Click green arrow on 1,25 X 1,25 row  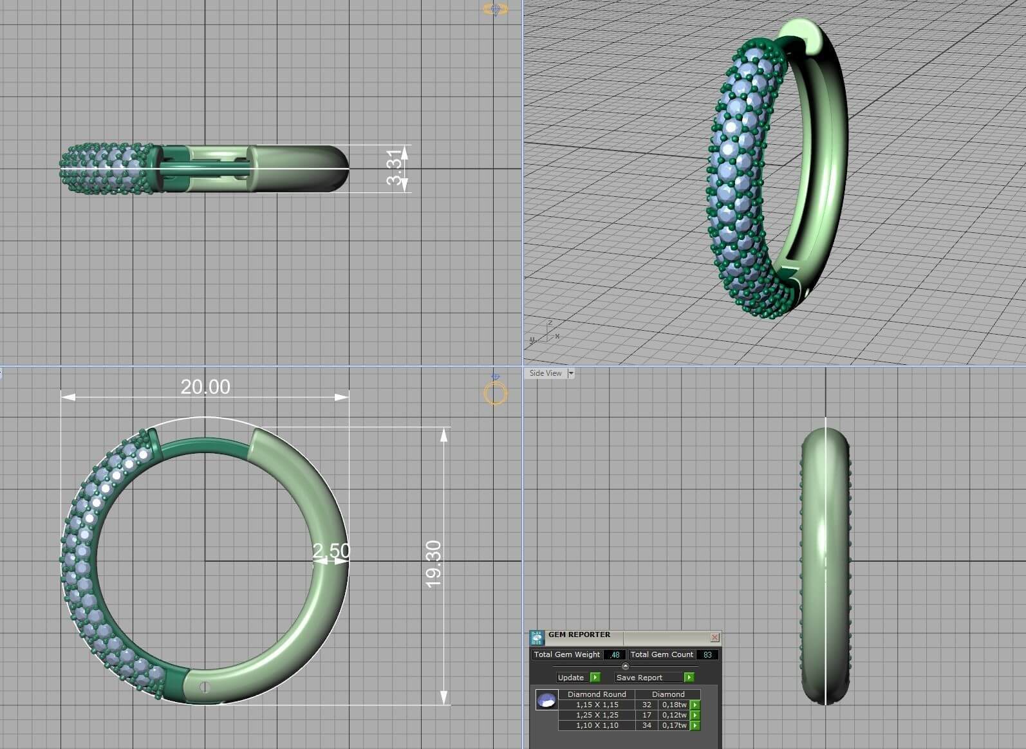(695, 716)
